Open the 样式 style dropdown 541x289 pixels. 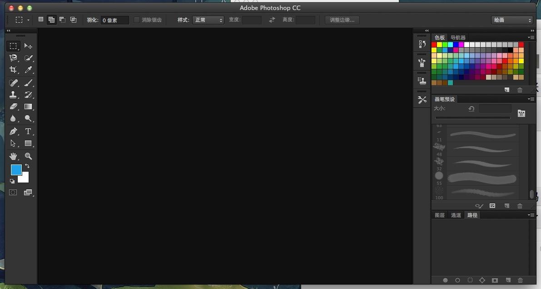(208, 19)
